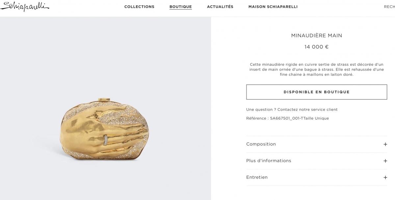Expand the Composition section label
The image size is (395, 200).
coord(261,144)
